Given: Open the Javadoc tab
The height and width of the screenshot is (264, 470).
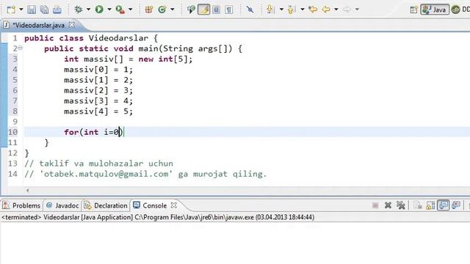Looking at the screenshot, I should (x=62, y=205).
